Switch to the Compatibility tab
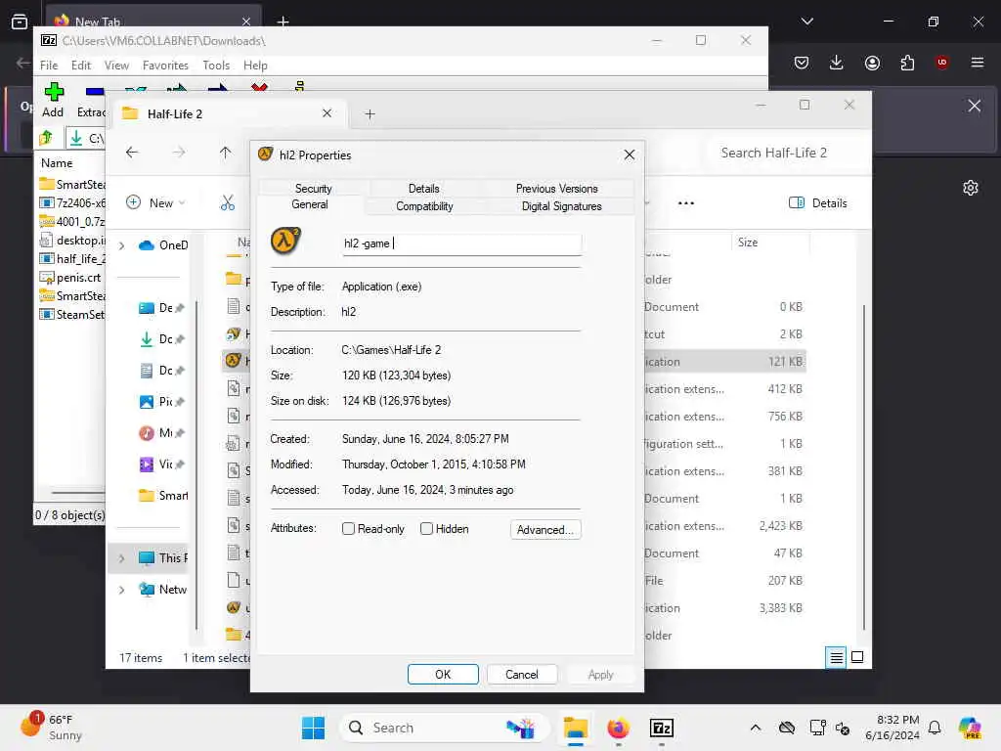Viewport: 1001px width, 751px height. (x=424, y=206)
